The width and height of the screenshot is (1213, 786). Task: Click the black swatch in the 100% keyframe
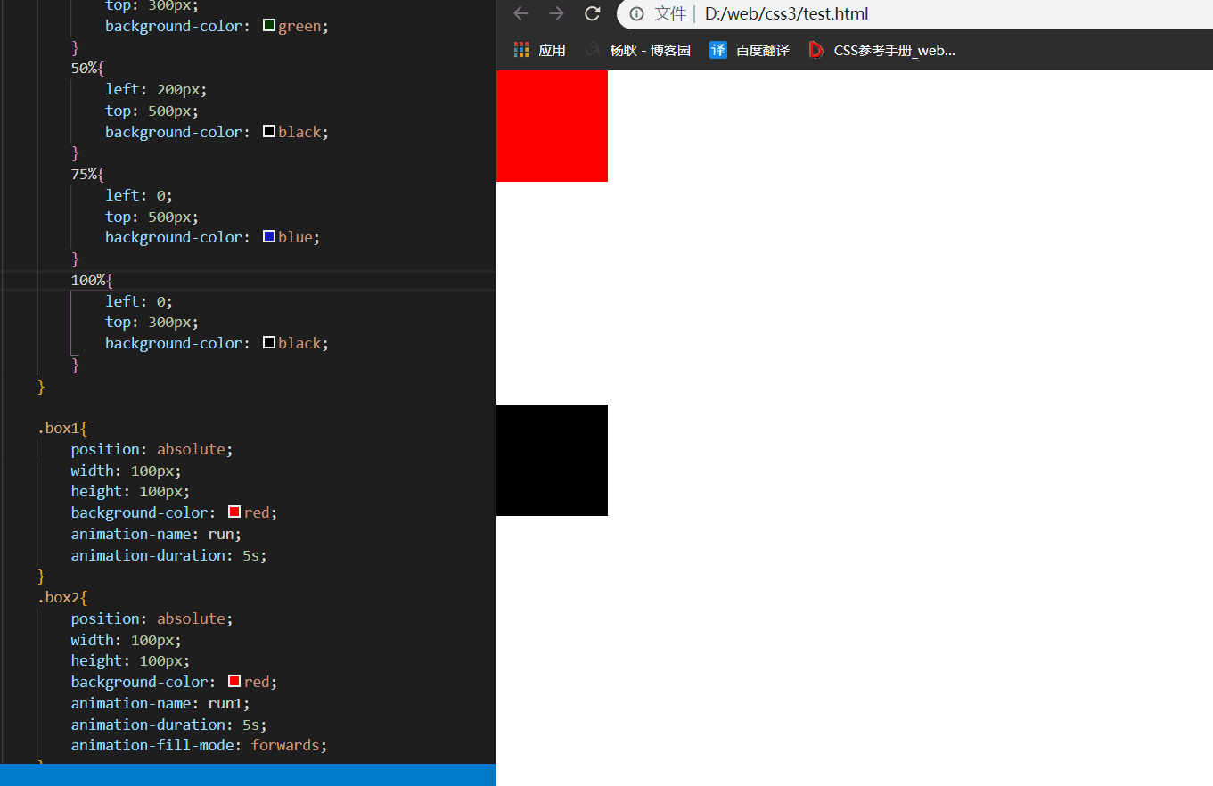tap(269, 343)
